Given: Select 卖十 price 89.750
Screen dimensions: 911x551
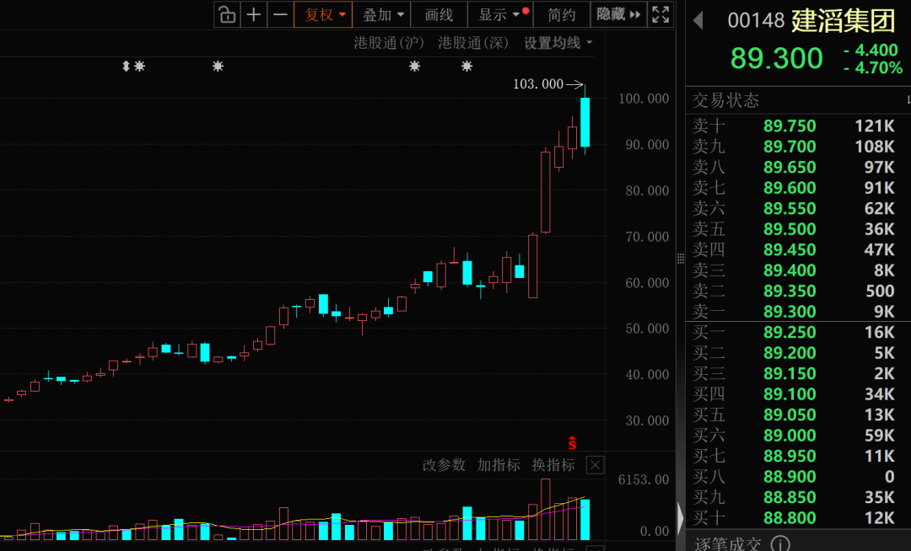Looking at the screenshot, I should 789,126.
